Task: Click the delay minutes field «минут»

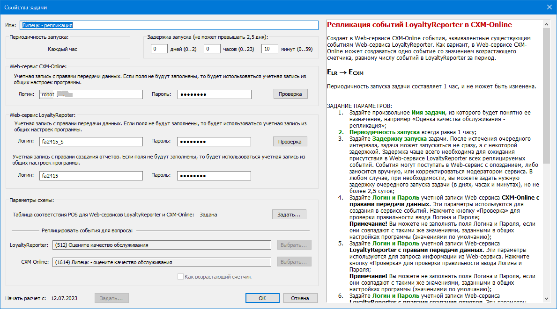Action: point(269,49)
